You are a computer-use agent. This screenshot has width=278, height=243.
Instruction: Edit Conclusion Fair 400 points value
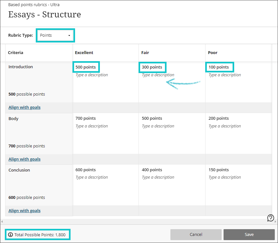(x=152, y=170)
